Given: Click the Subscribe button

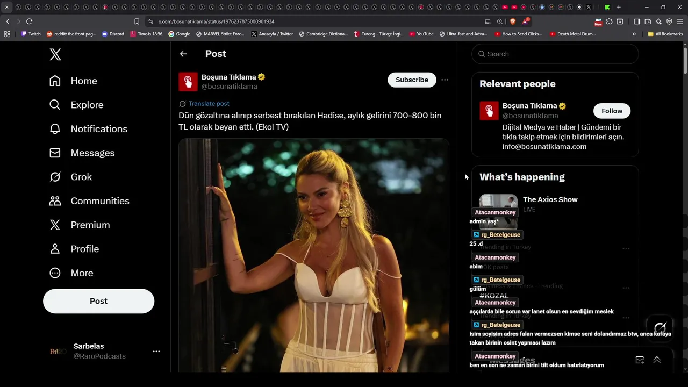Looking at the screenshot, I should [412, 80].
